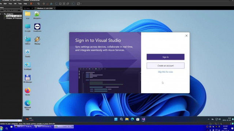Toggle library sidebar view toolbar icon
Viewport: 234px width, 131px height.
57,4
